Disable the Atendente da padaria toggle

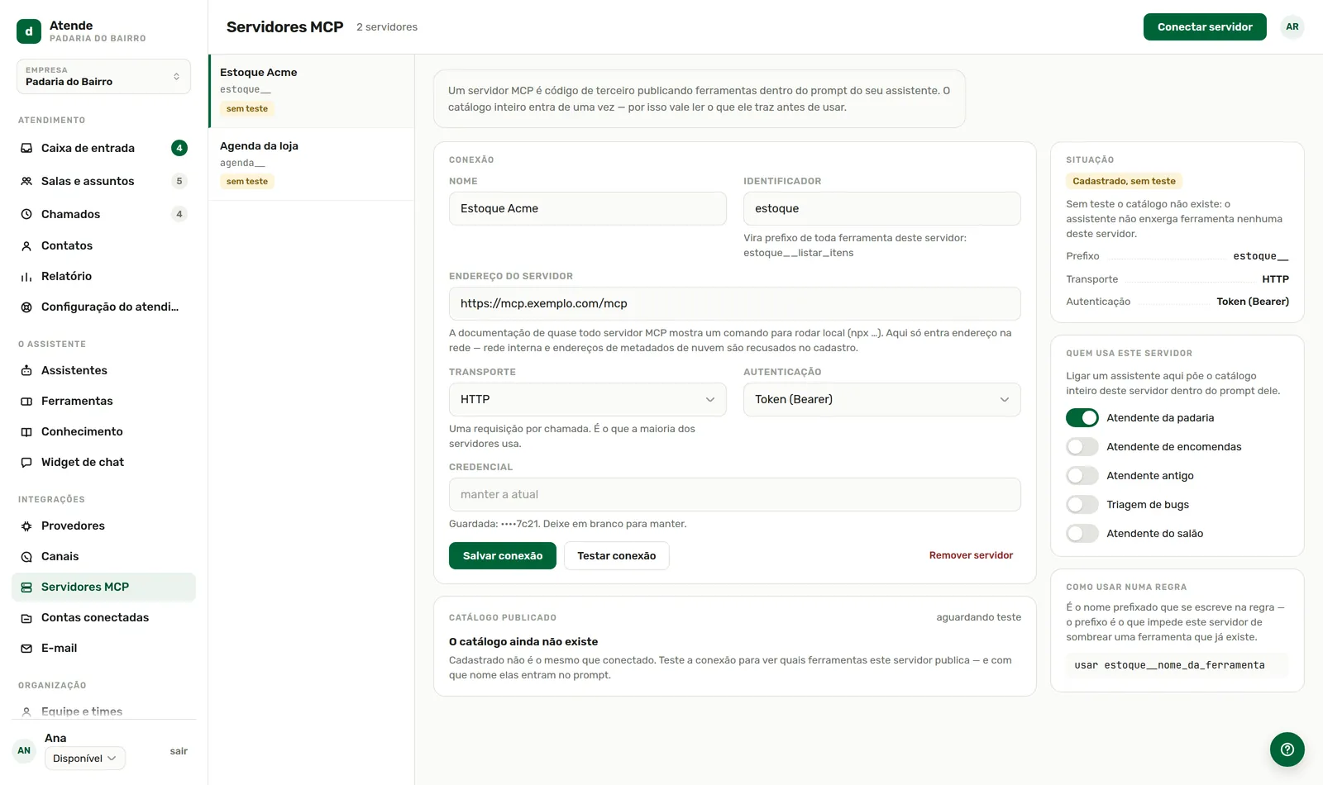tap(1082, 417)
